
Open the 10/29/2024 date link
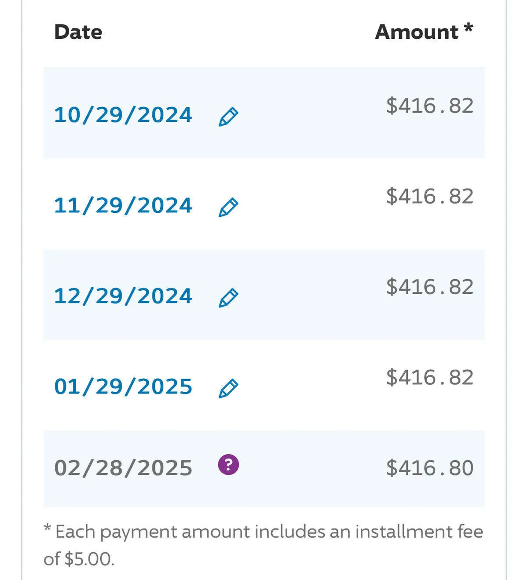click(123, 115)
